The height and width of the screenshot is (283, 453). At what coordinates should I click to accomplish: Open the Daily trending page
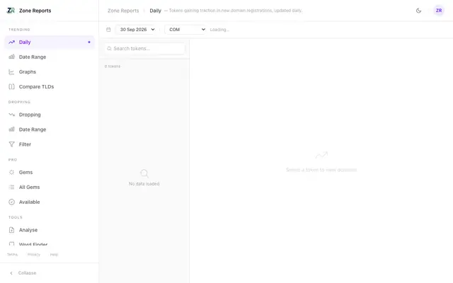50,42
